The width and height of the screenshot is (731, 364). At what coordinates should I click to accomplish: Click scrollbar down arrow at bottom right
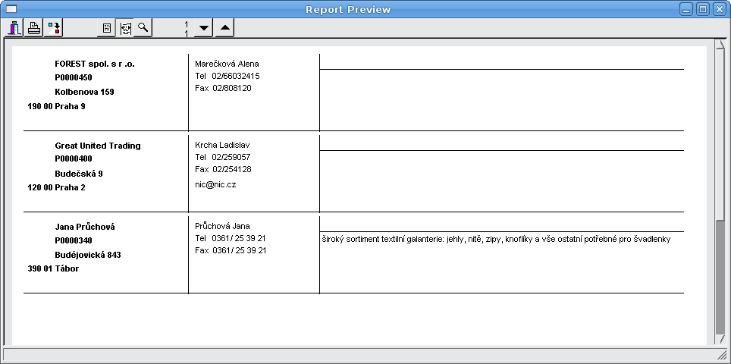pyautogui.click(x=720, y=340)
